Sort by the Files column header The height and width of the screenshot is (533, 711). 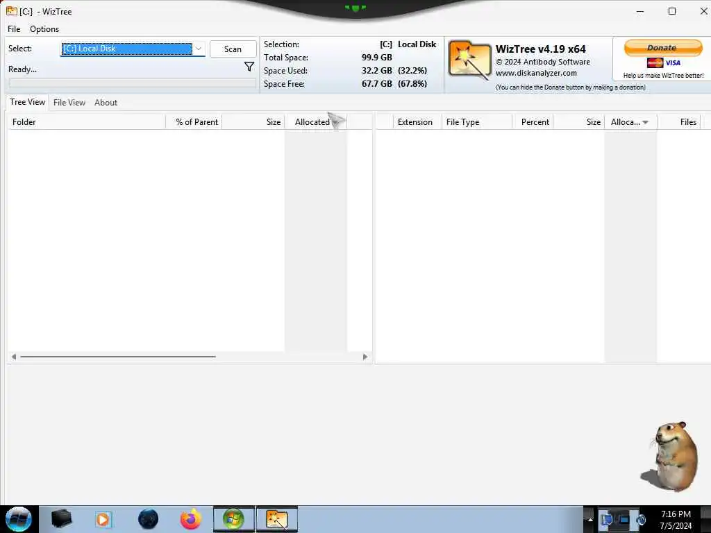[679, 122]
